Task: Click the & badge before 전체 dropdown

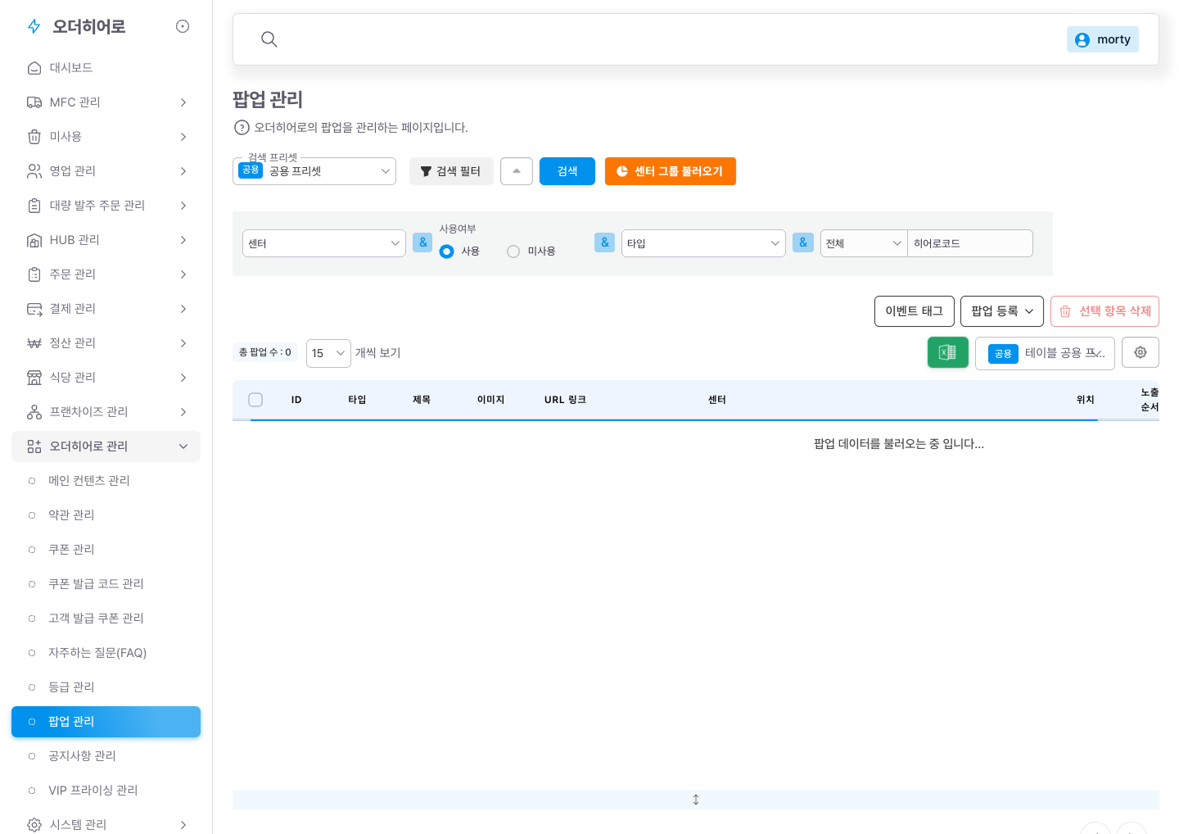Action: (x=802, y=242)
